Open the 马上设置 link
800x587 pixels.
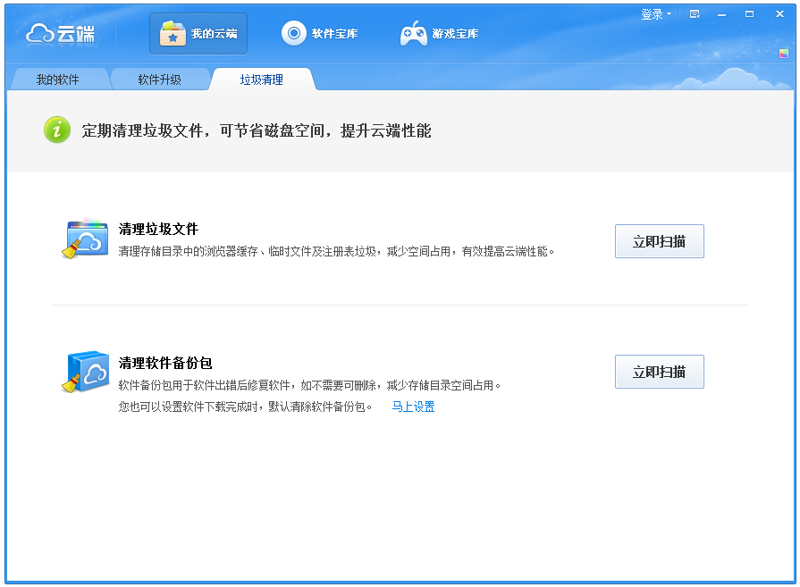(413, 407)
